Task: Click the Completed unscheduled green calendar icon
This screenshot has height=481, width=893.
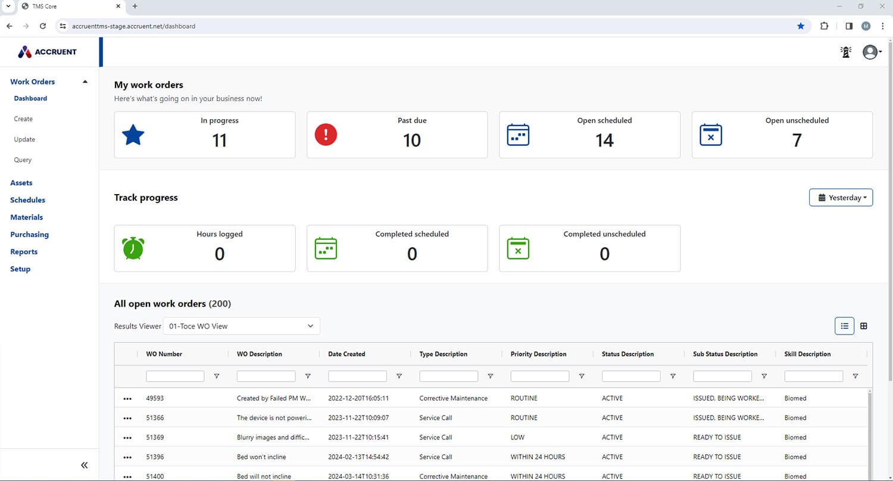Action: [x=518, y=248]
